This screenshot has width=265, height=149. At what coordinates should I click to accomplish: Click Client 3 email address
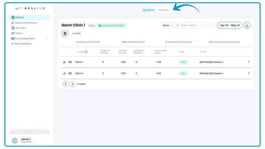click(x=212, y=62)
